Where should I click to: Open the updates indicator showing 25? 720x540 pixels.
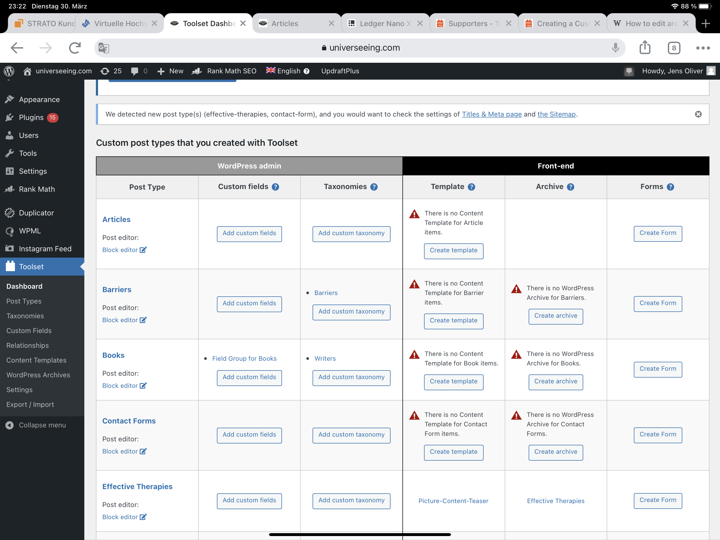click(x=111, y=71)
